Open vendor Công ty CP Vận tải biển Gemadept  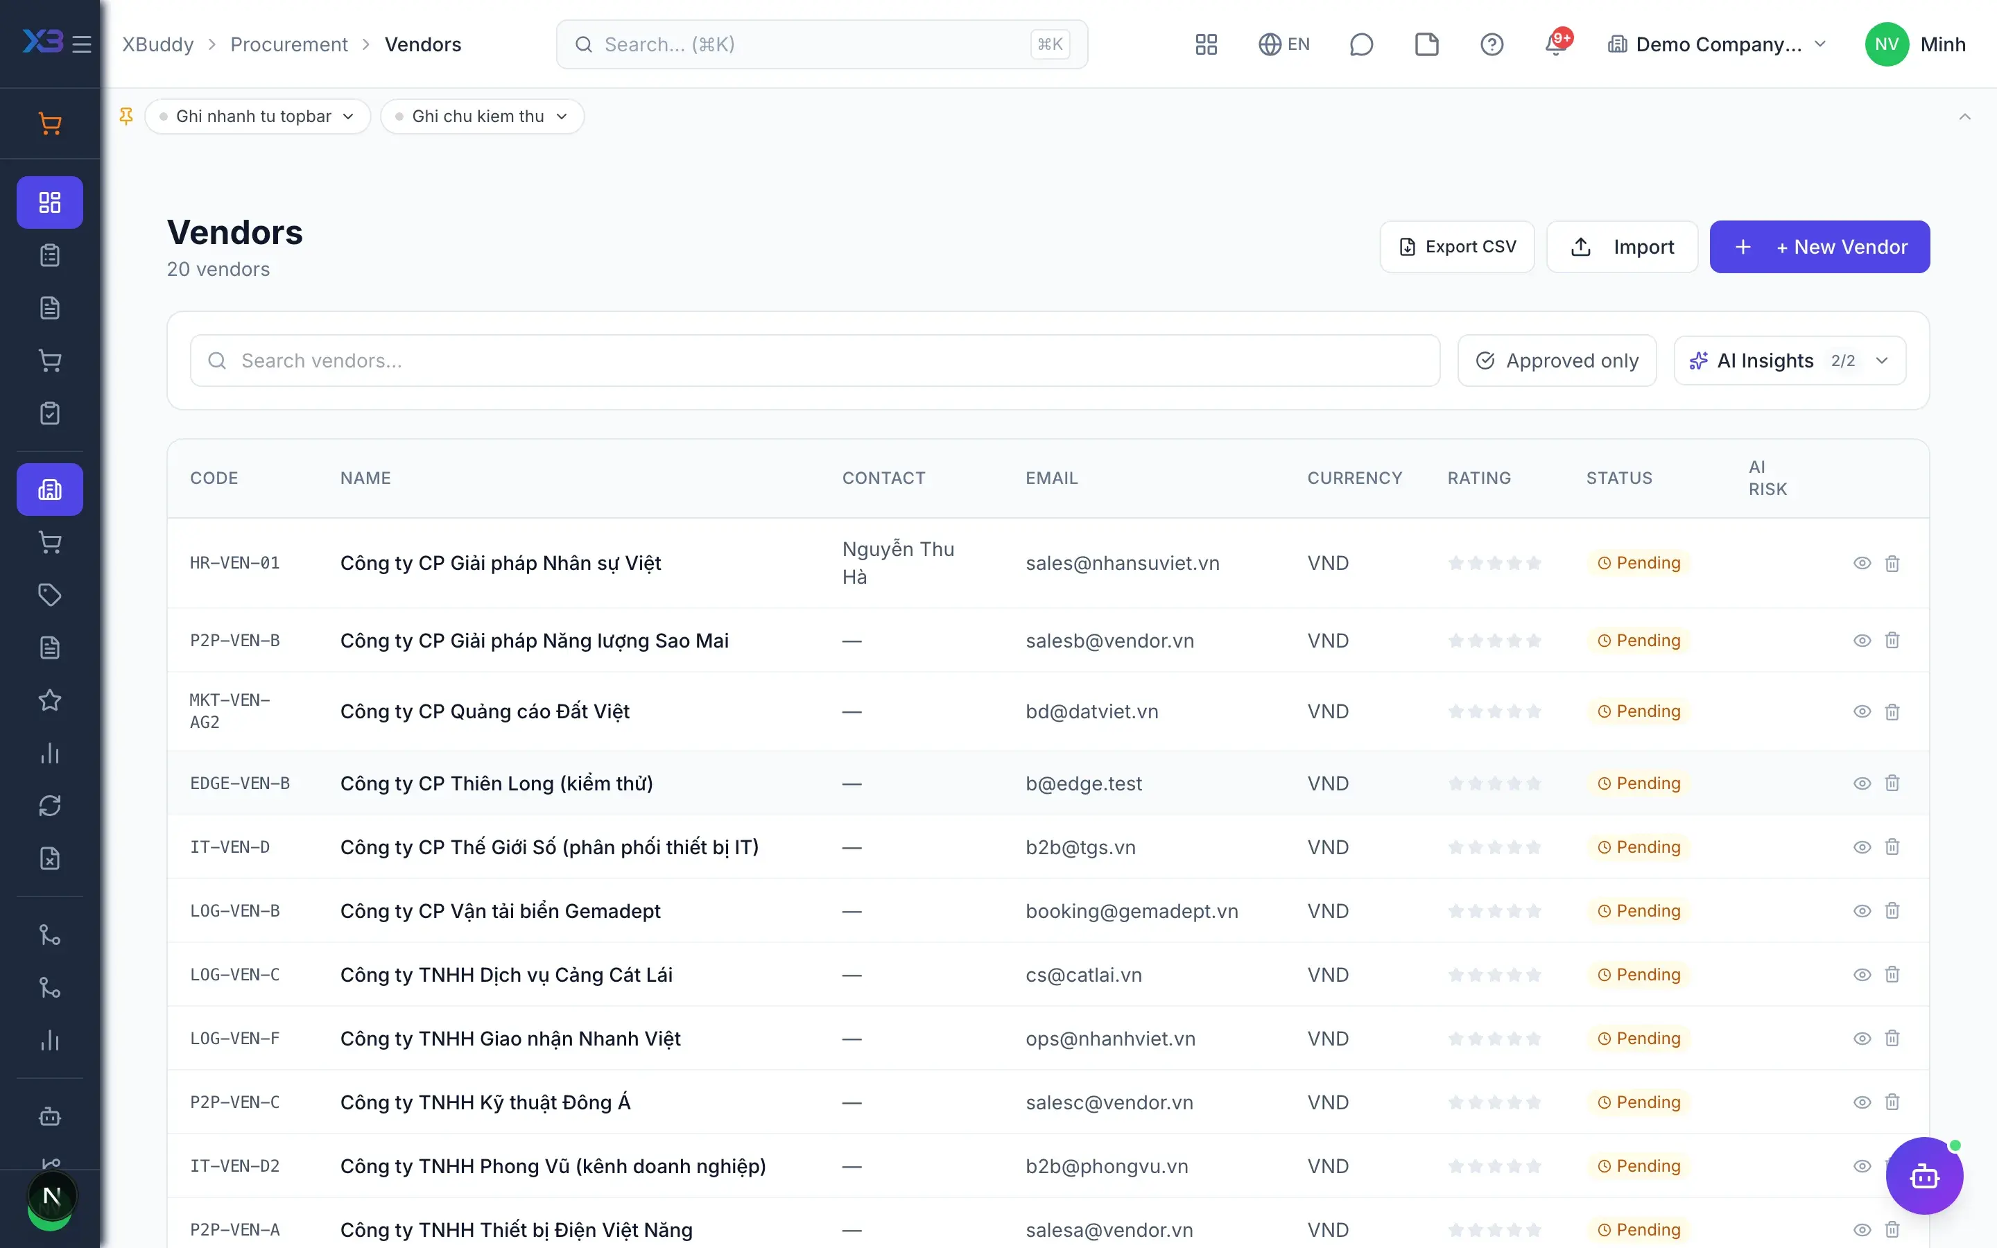[x=500, y=911]
